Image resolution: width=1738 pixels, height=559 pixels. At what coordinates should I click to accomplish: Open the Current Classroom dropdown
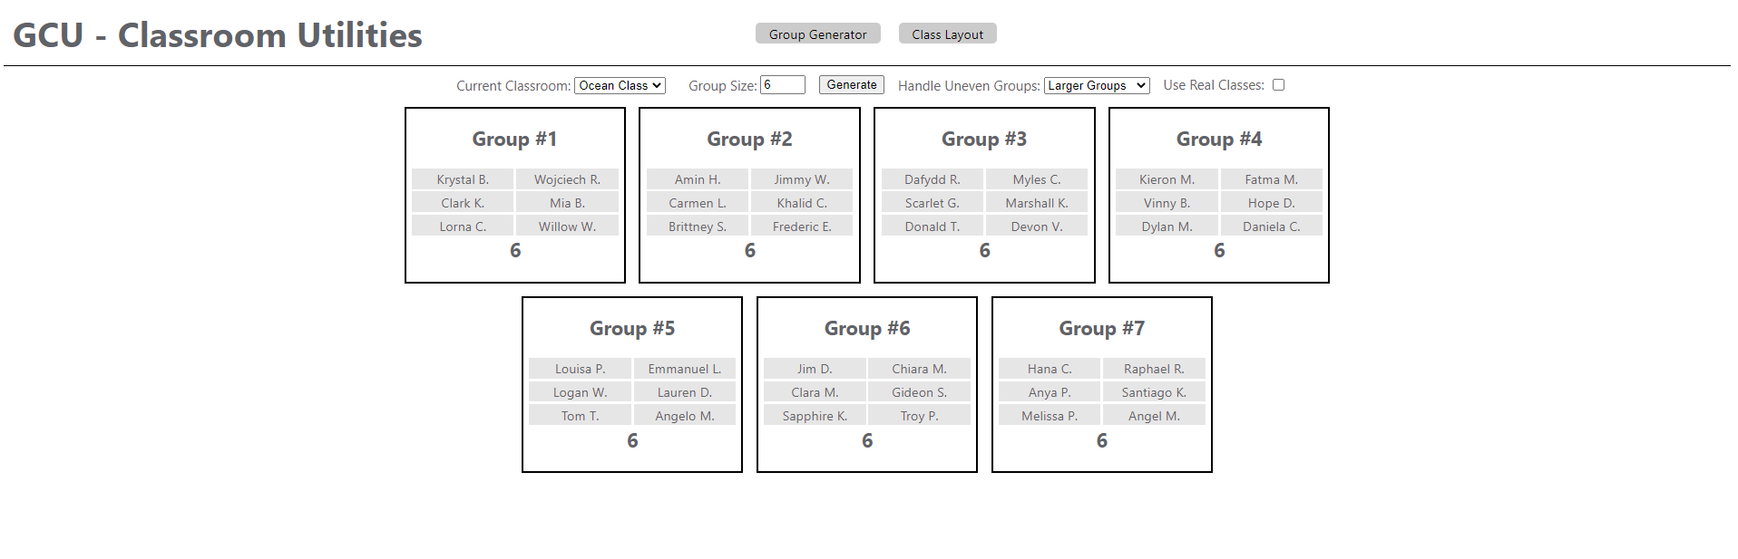click(x=620, y=85)
